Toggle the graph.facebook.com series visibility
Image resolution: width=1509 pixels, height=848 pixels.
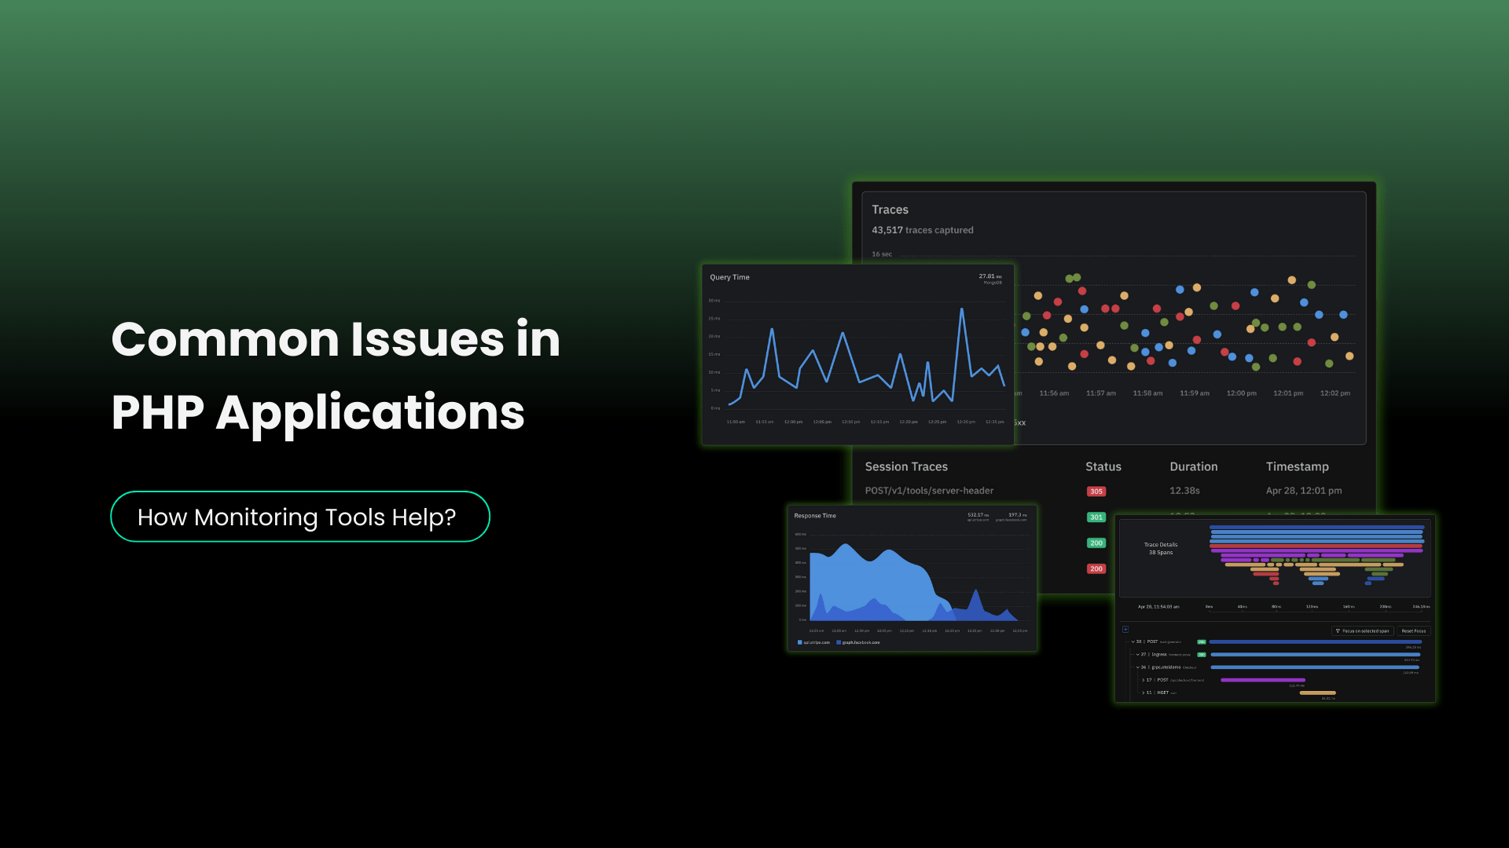coord(861,642)
